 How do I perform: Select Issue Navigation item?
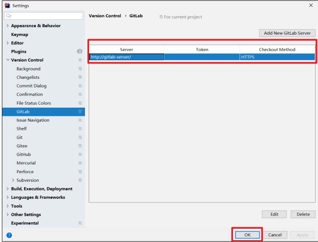(x=33, y=120)
